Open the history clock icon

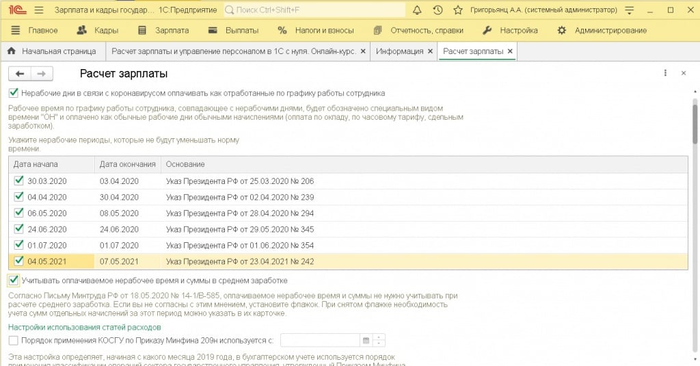click(x=437, y=10)
